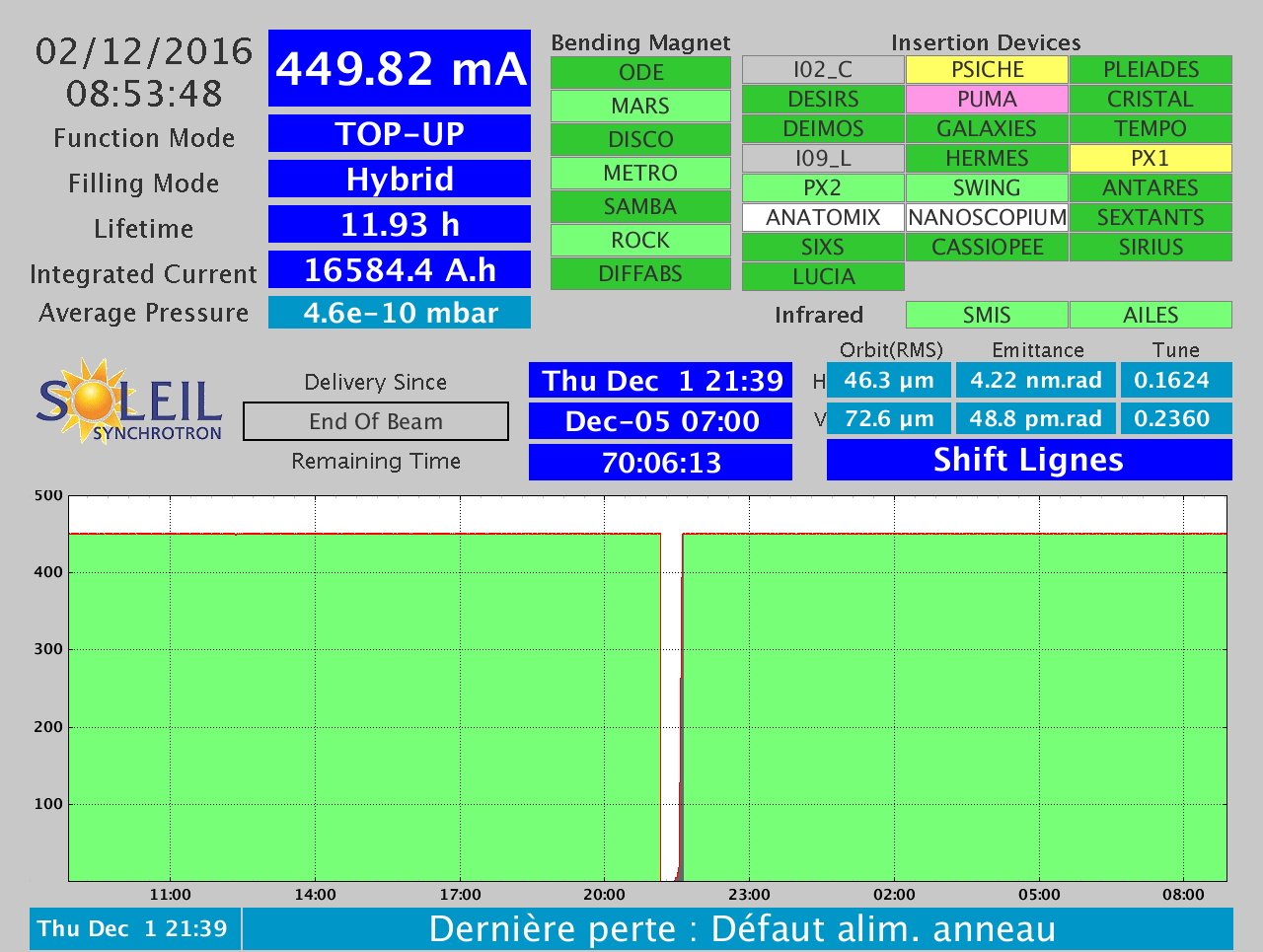This screenshot has width=1263, height=952.
Task: Select the 0.2360 tune value
Action: [1176, 418]
